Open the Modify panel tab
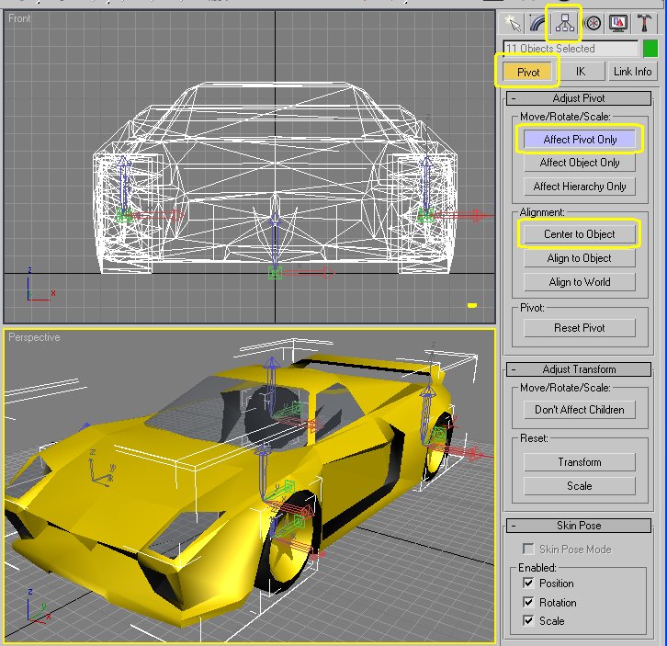 (x=537, y=22)
